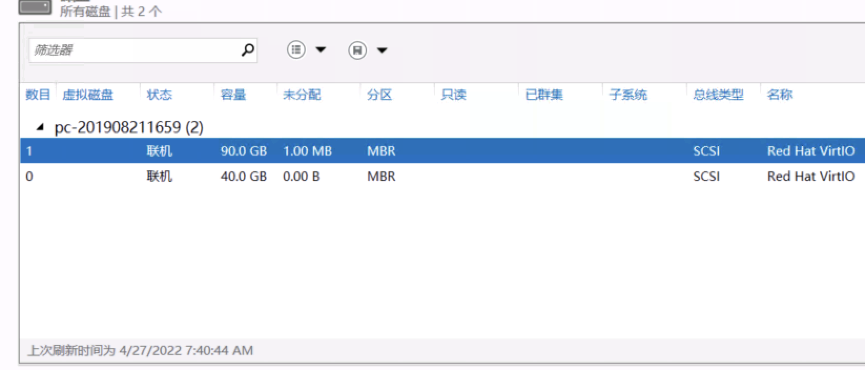Sort by the 已群集 column header
This screenshot has width=865, height=370.
[x=544, y=95]
